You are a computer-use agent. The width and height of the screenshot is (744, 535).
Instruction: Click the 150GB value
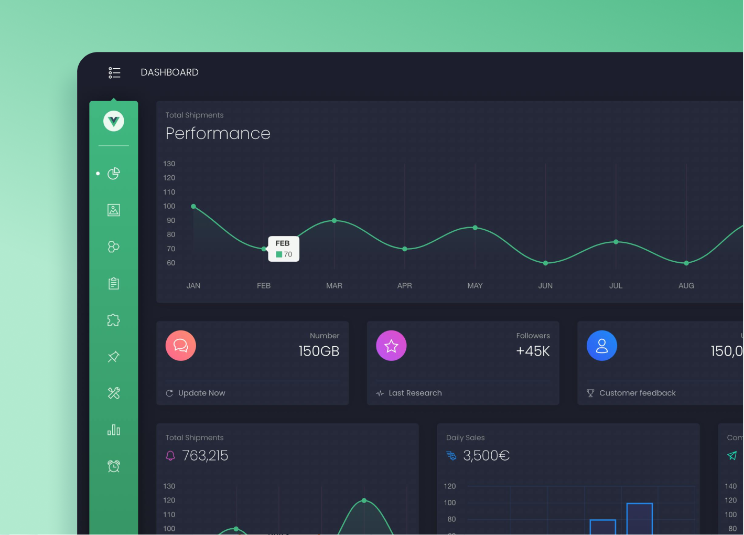[x=319, y=351]
